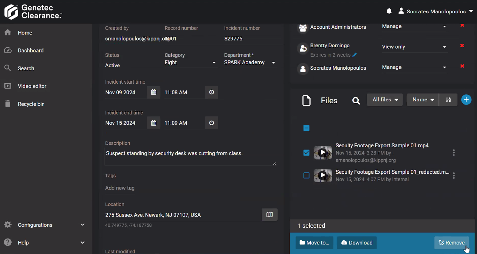This screenshot has width=477, height=254.
Task: Remove Socrates Manolopoulos from access list
Action: pyautogui.click(x=462, y=66)
